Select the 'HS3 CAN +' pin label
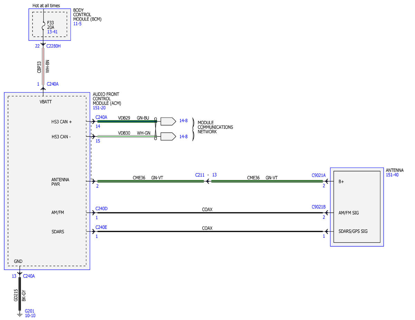 click(x=61, y=122)
